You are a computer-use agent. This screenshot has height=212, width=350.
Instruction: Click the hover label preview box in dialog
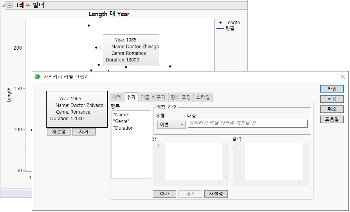tap(77, 109)
